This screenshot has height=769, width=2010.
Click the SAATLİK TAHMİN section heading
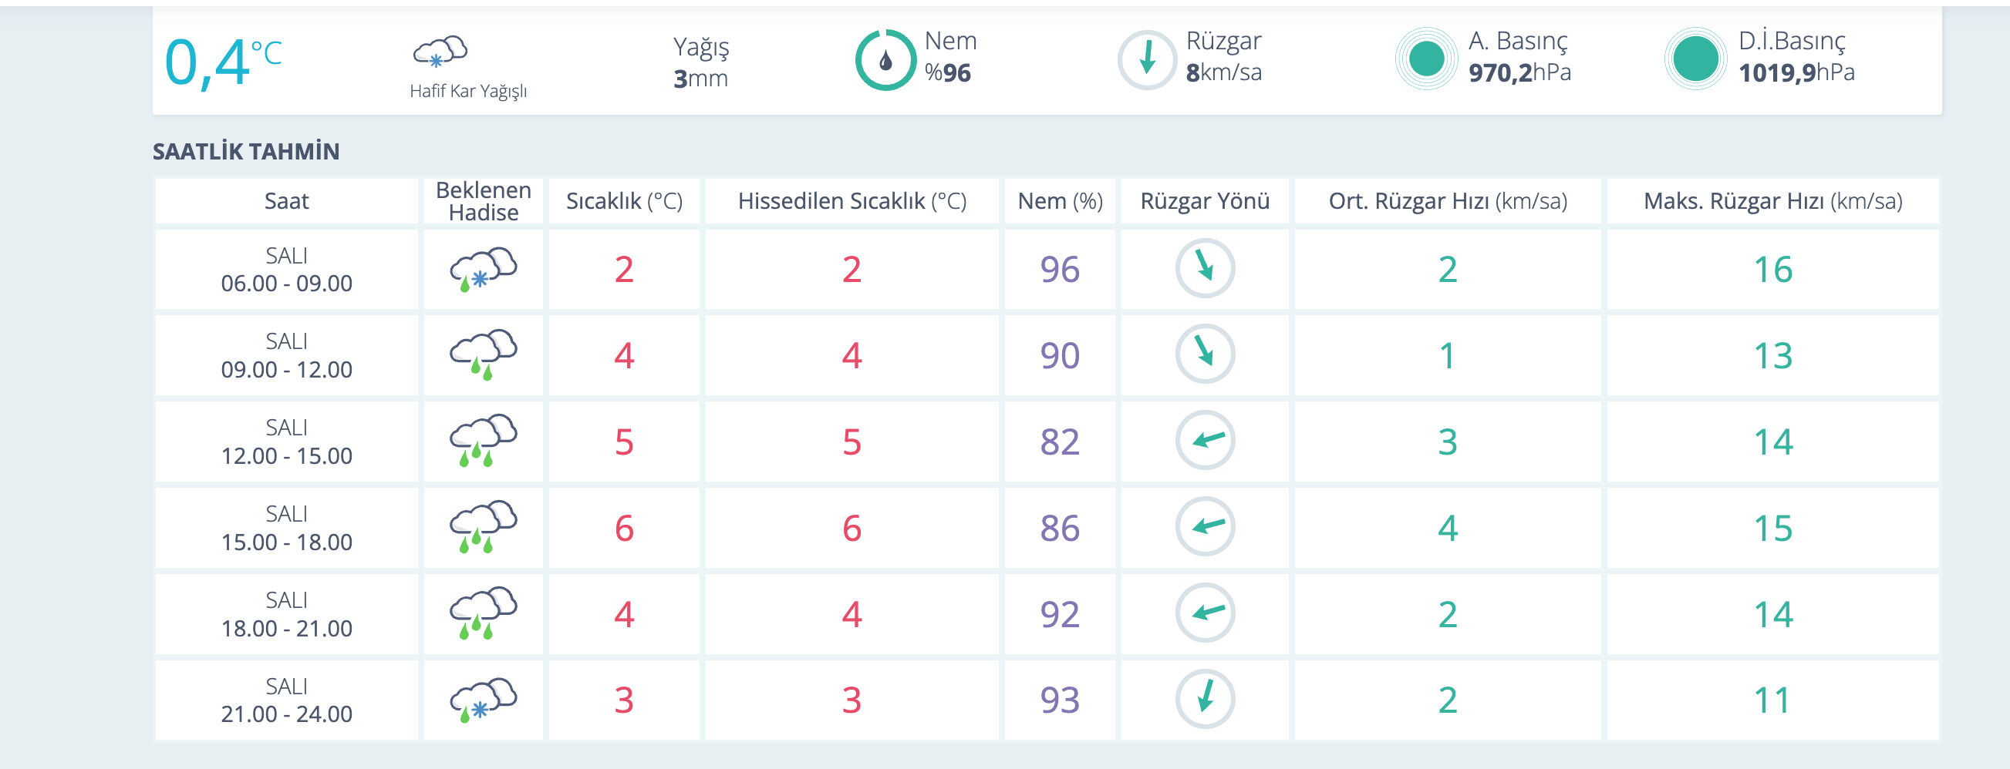click(x=246, y=151)
